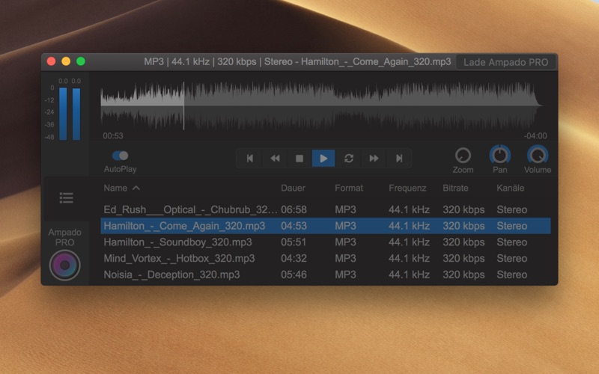Close the Ampado window
This screenshot has width=599, height=374.
(x=51, y=61)
